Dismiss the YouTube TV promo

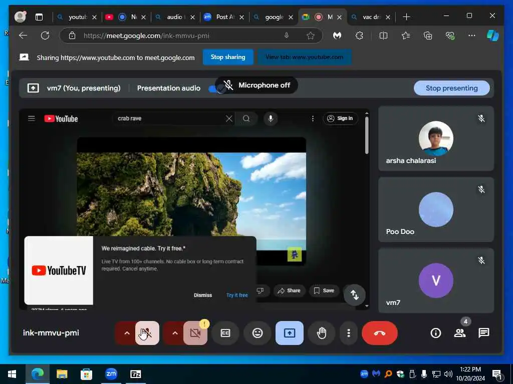click(x=203, y=295)
